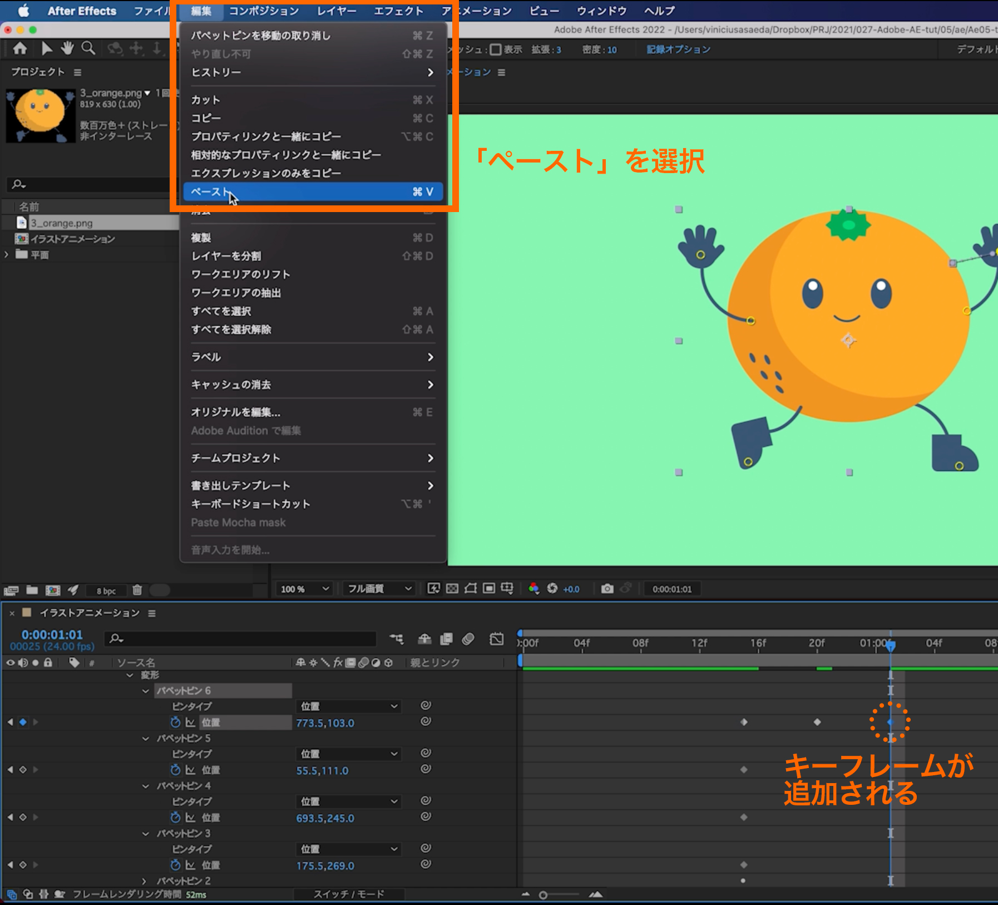Viewport: 998px width, 905px height.
Task: Collapse the パペットピン 6 group
Action: click(x=146, y=691)
